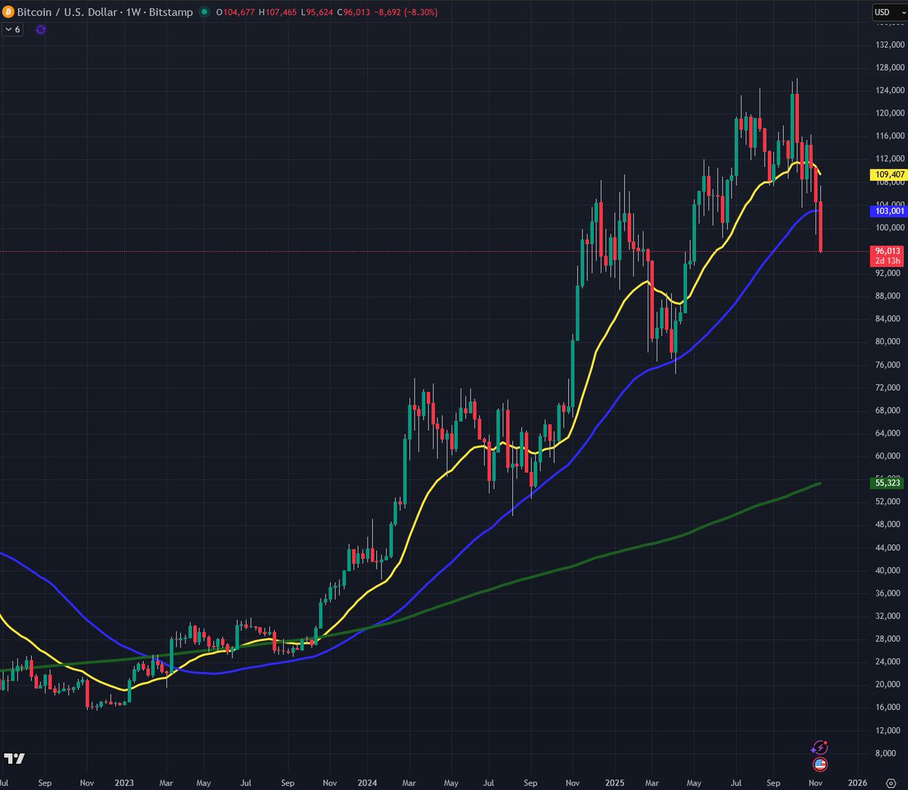Image resolution: width=908 pixels, height=790 pixels.
Task: Click the red 96,013 last price label
Action: click(888, 251)
